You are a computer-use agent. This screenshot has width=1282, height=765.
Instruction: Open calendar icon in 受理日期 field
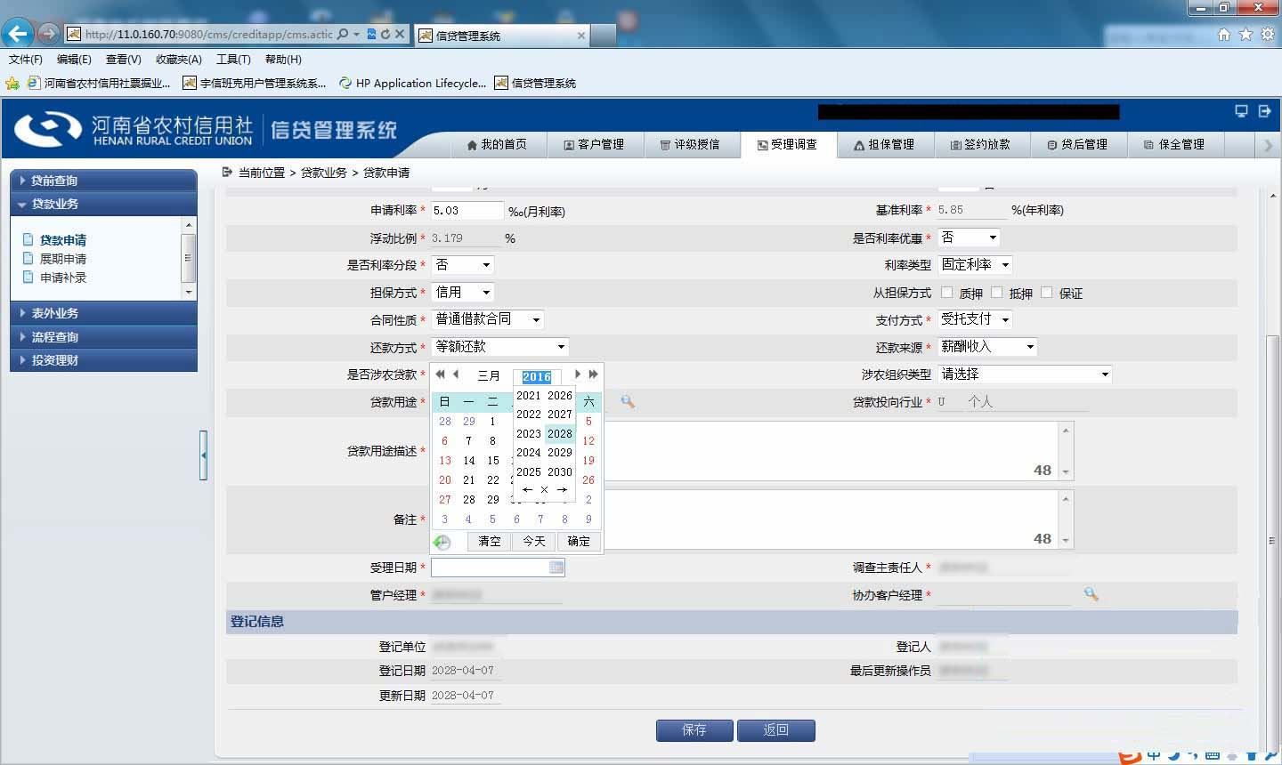pos(556,568)
